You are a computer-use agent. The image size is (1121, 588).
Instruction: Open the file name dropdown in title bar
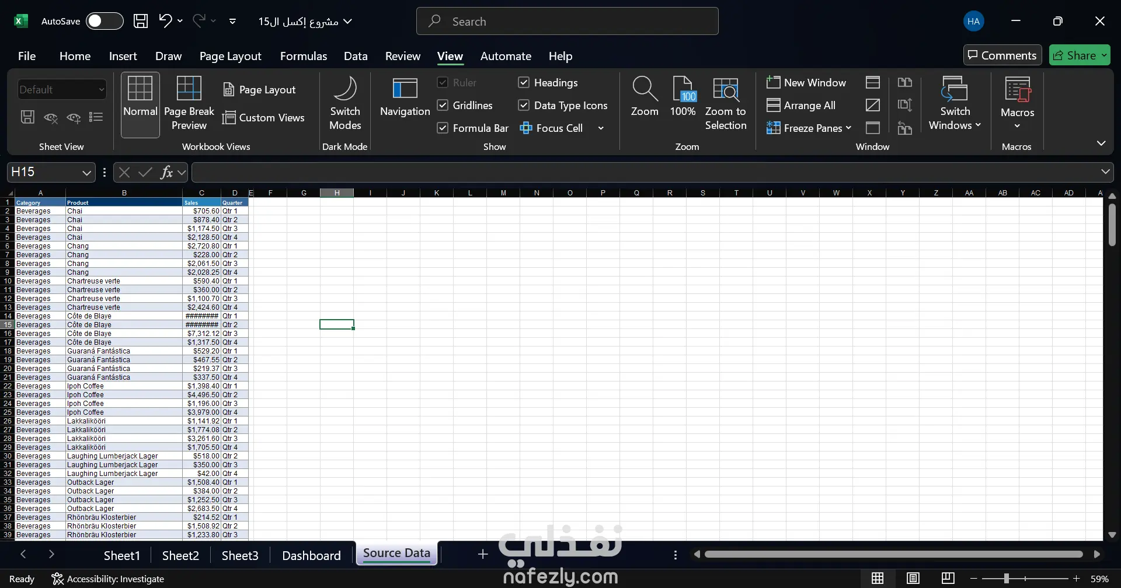pos(348,22)
